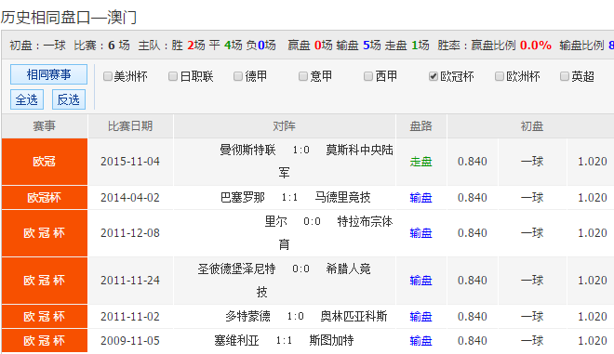Screen dimensions: 614x354
Task: Click the 盘路 column header
Action: (x=420, y=126)
